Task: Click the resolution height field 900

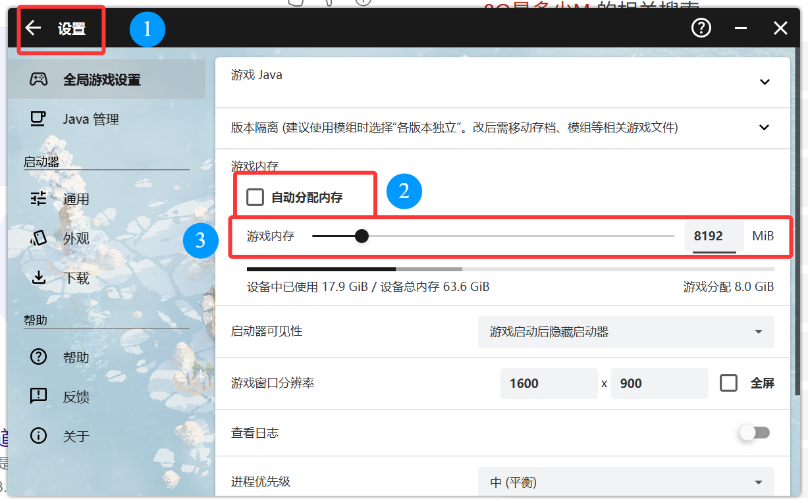Action: point(659,383)
